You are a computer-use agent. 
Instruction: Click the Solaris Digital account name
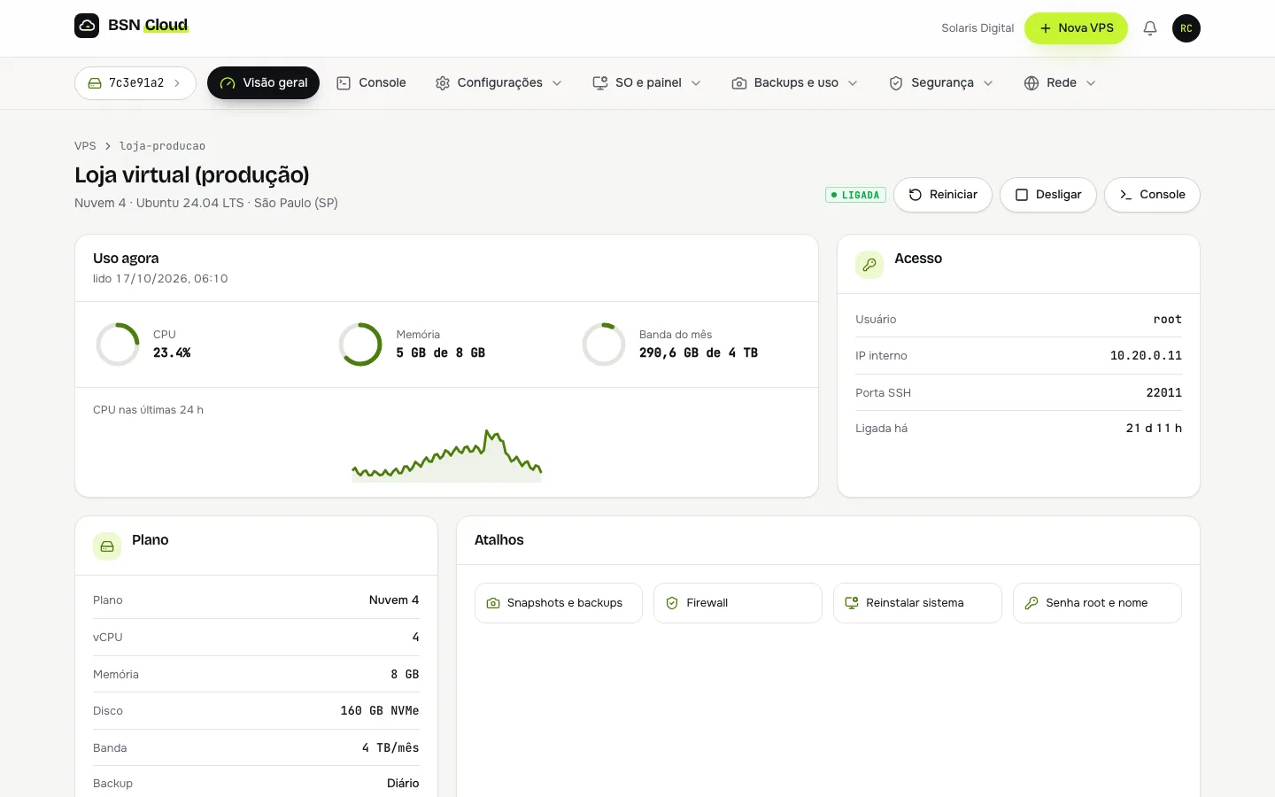pyautogui.click(x=977, y=28)
